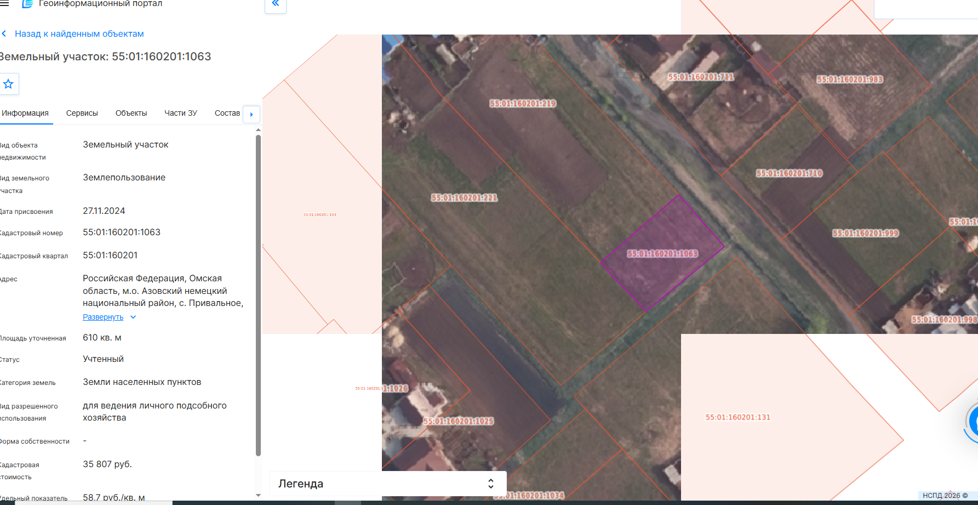Go back via the left arrow icon
Image resolution: width=978 pixels, height=505 pixels.
4,34
